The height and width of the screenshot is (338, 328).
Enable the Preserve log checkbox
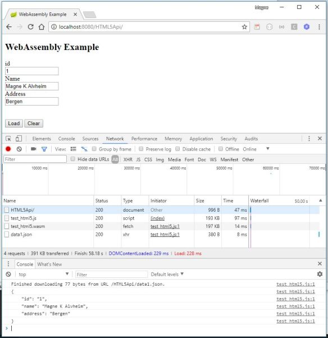pos(141,149)
